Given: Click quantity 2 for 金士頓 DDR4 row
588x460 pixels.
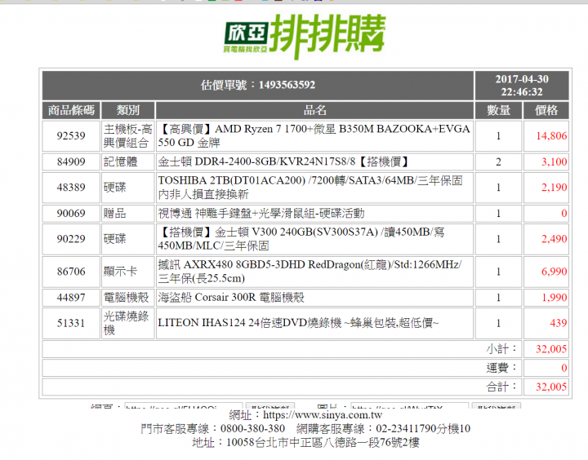Looking at the screenshot, I should [x=498, y=161].
